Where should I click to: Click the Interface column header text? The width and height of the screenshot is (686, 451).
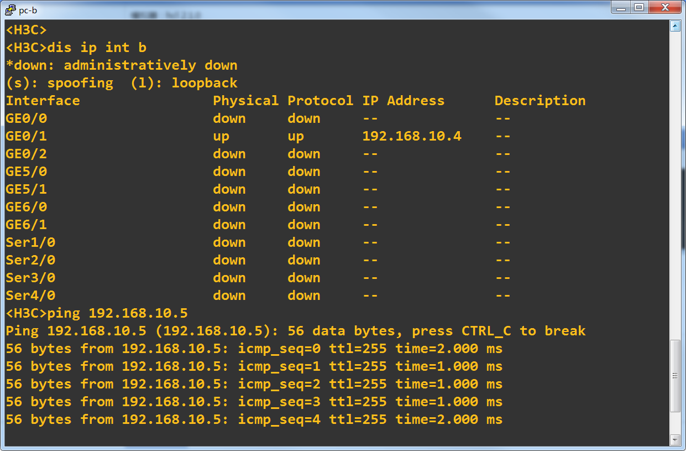(43, 101)
